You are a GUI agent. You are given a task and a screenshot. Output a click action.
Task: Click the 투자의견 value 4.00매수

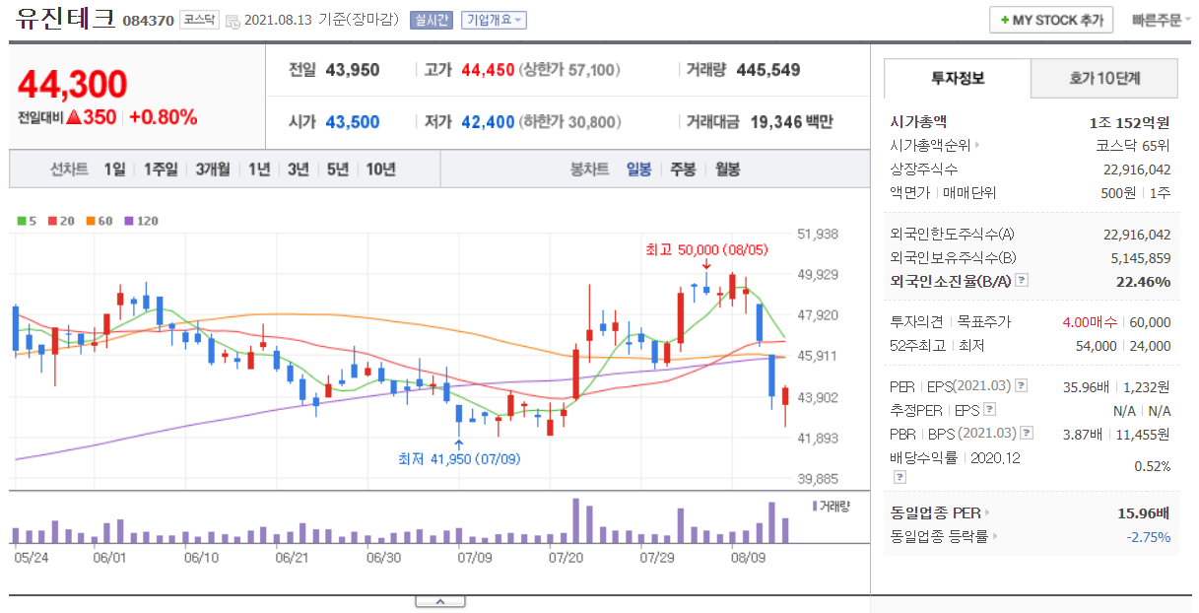click(1090, 322)
